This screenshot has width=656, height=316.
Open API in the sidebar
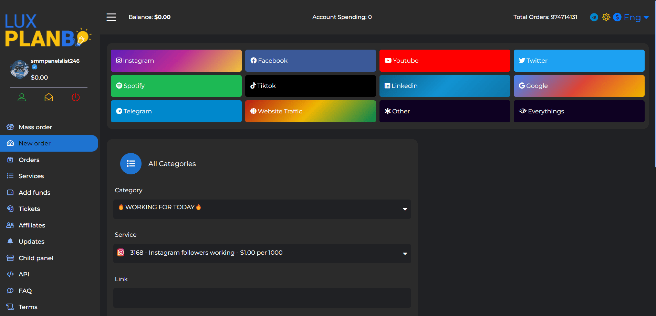(x=49, y=274)
